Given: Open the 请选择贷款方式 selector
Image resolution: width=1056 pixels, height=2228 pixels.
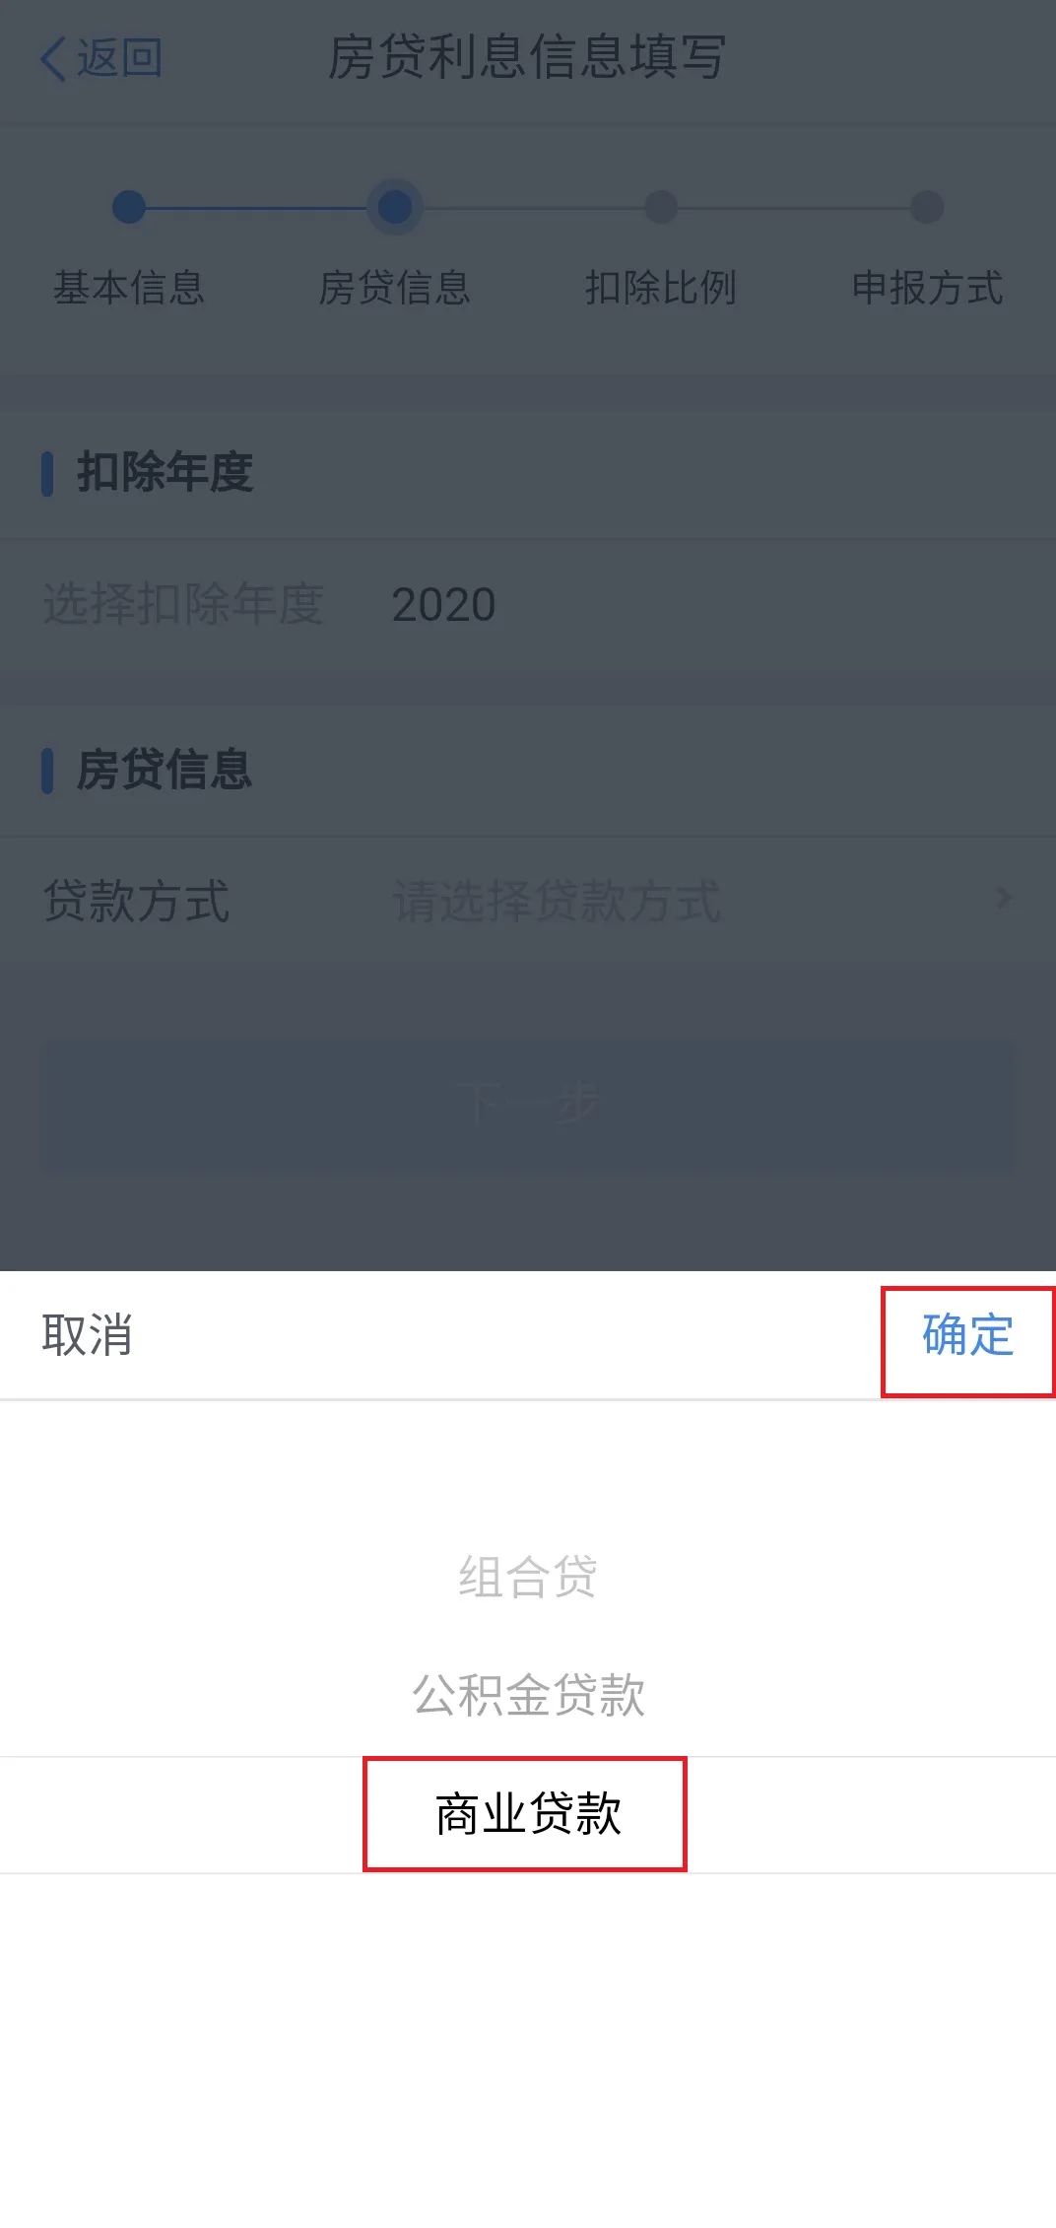Looking at the screenshot, I should click(x=557, y=901).
